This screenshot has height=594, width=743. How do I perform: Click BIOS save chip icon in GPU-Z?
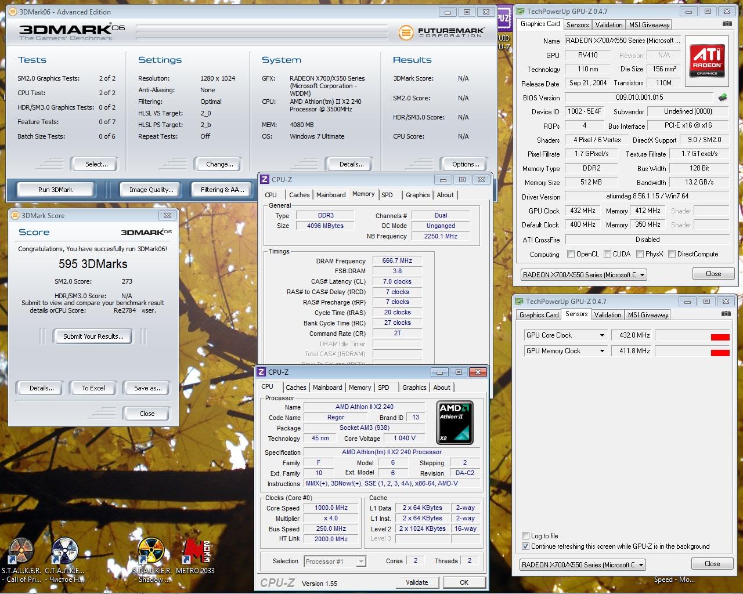(723, 97)
